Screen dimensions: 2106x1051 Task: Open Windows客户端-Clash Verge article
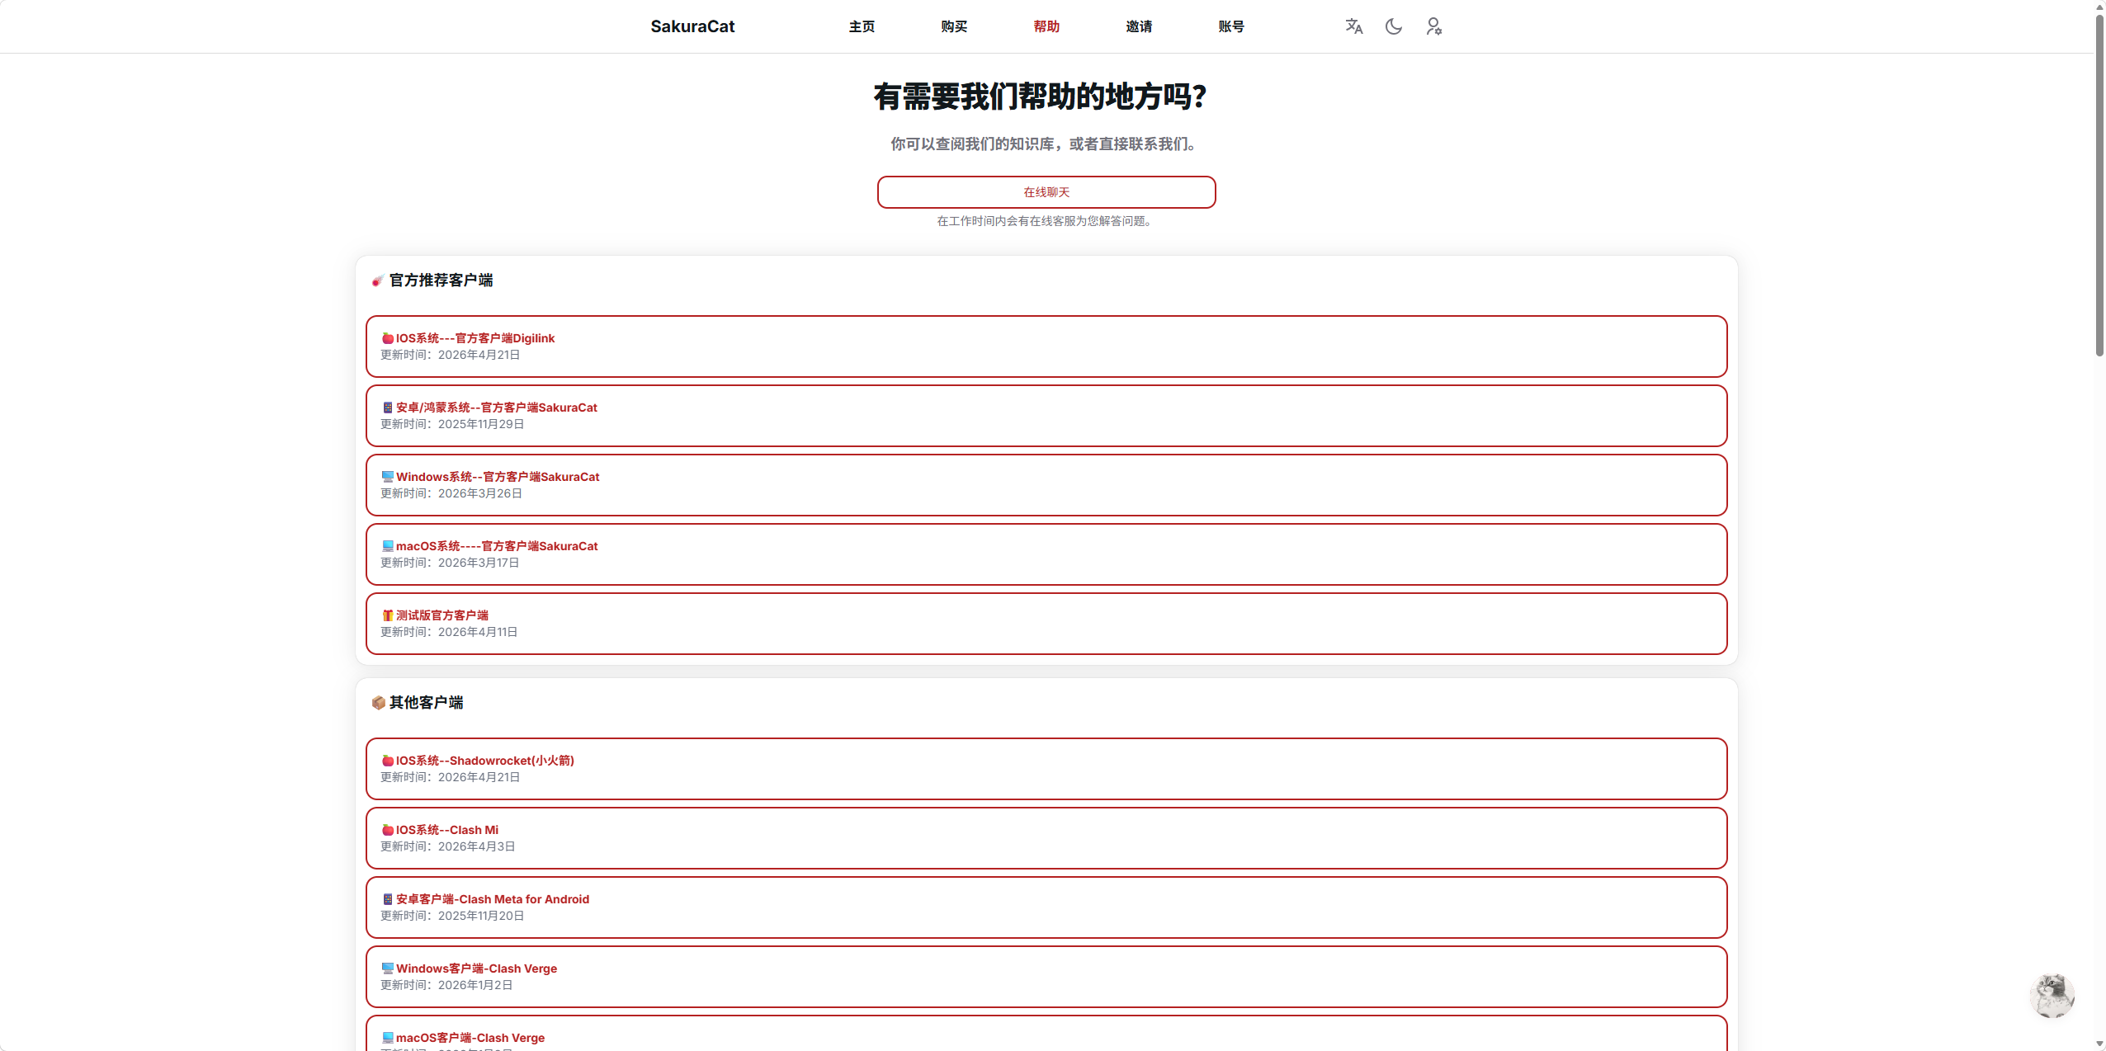click(1046, 977)
